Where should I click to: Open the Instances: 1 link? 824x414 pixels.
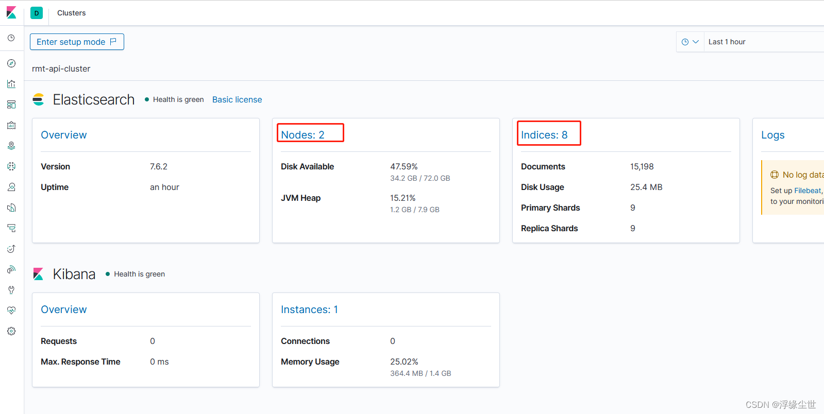point(309,309)
